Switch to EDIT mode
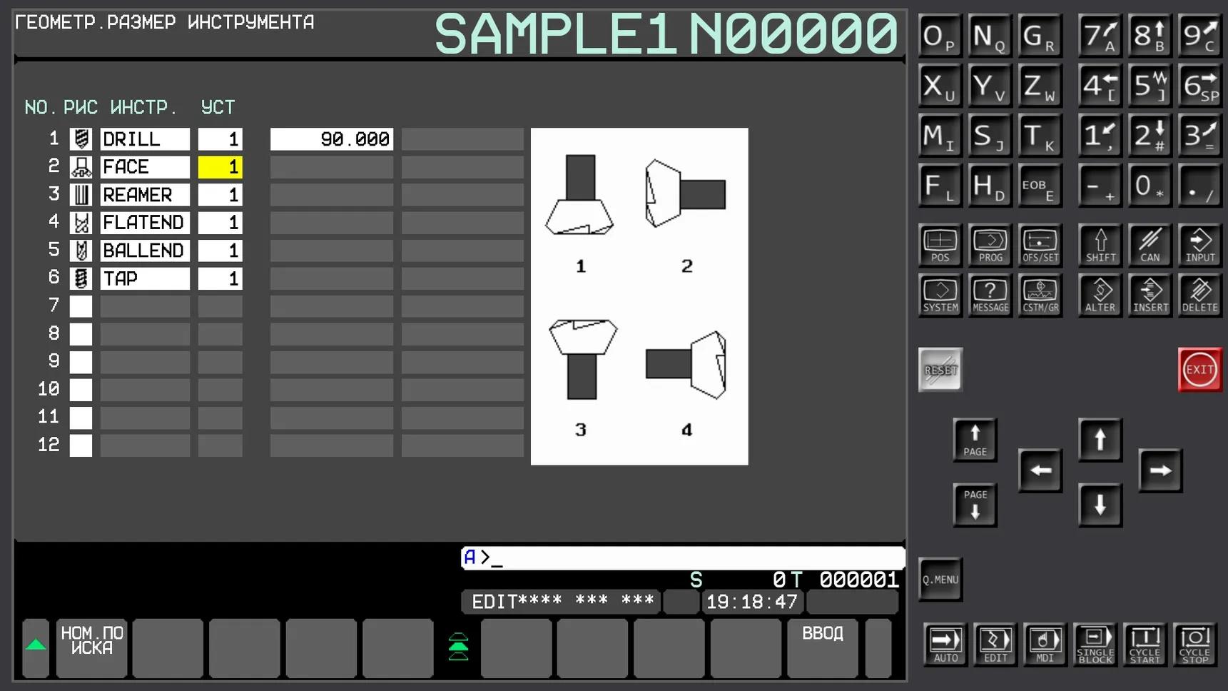1228x691 pixels. 995,644
